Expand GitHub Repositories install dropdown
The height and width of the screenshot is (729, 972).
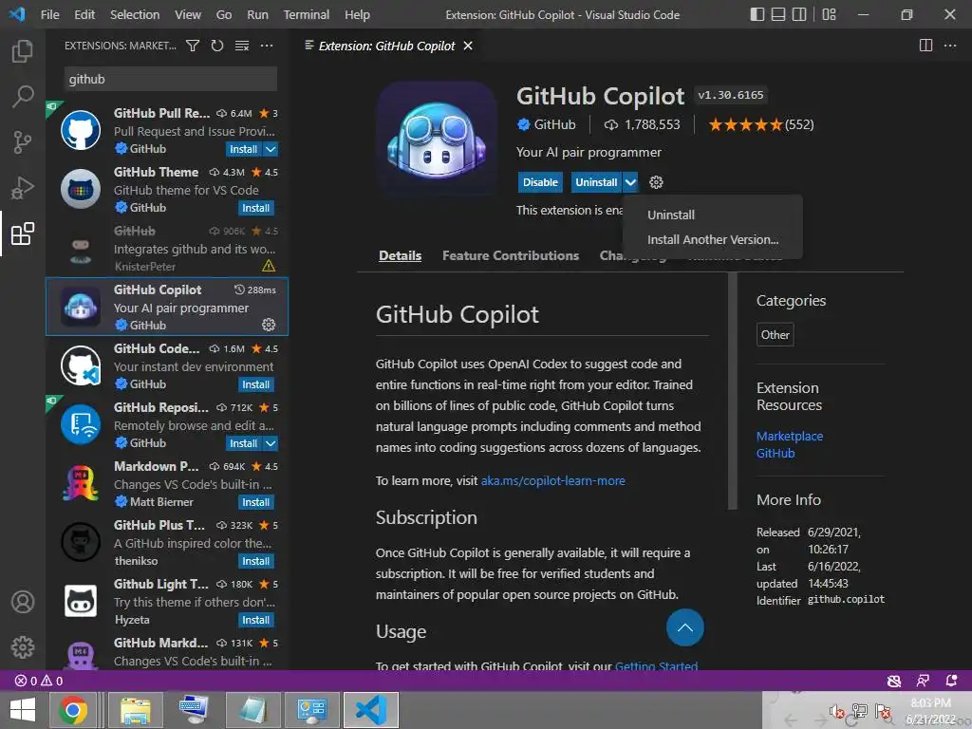pyautogui.click(x=271, y=443)
